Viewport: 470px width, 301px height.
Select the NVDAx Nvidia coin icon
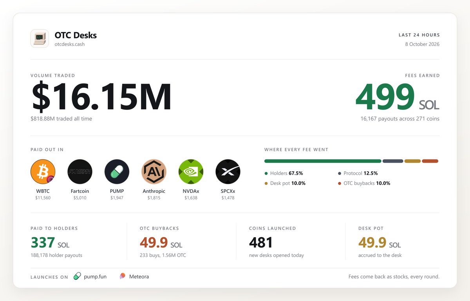pos(191,172)
